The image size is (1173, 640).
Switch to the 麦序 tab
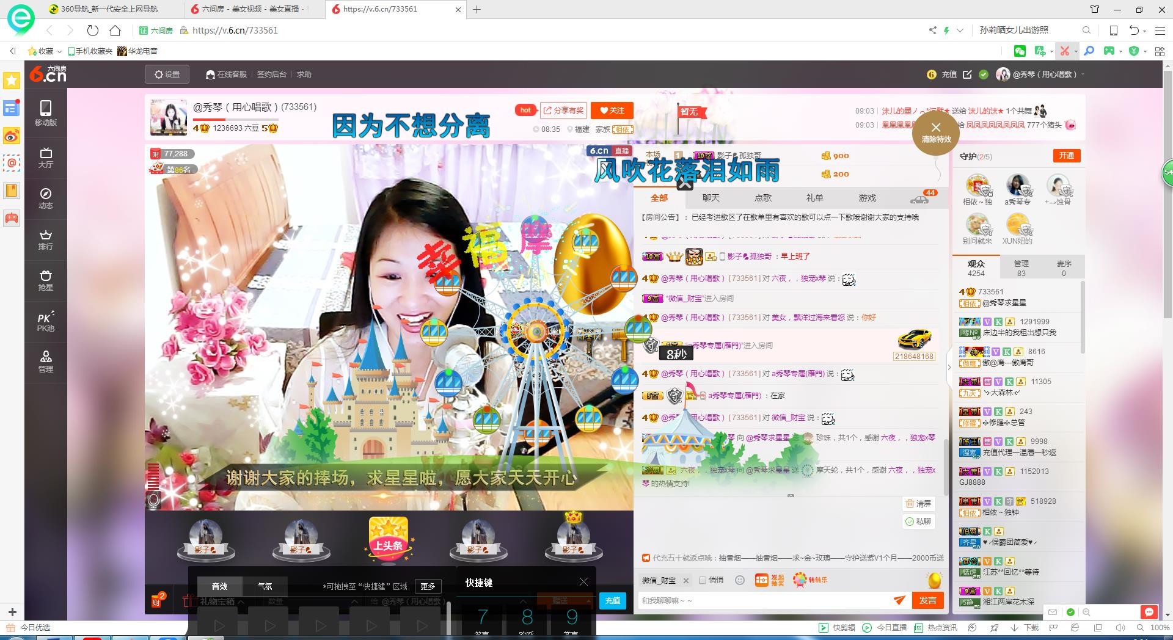coord(1064,268)
